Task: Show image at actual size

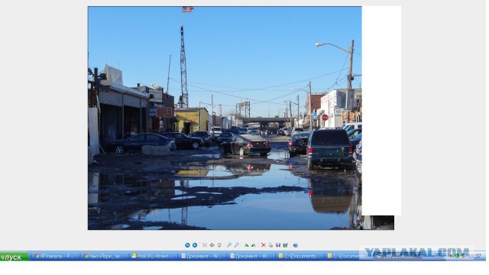Action: [x=212, y=245]
